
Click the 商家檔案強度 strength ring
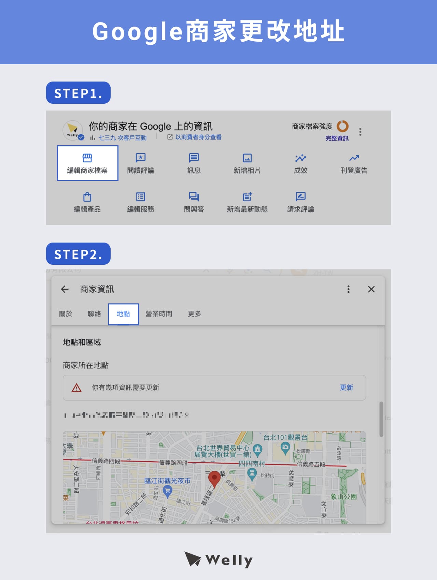coord(343,126)
